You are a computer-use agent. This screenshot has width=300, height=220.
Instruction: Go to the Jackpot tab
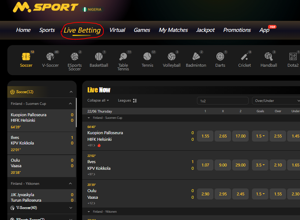click(x=205, y=30)
